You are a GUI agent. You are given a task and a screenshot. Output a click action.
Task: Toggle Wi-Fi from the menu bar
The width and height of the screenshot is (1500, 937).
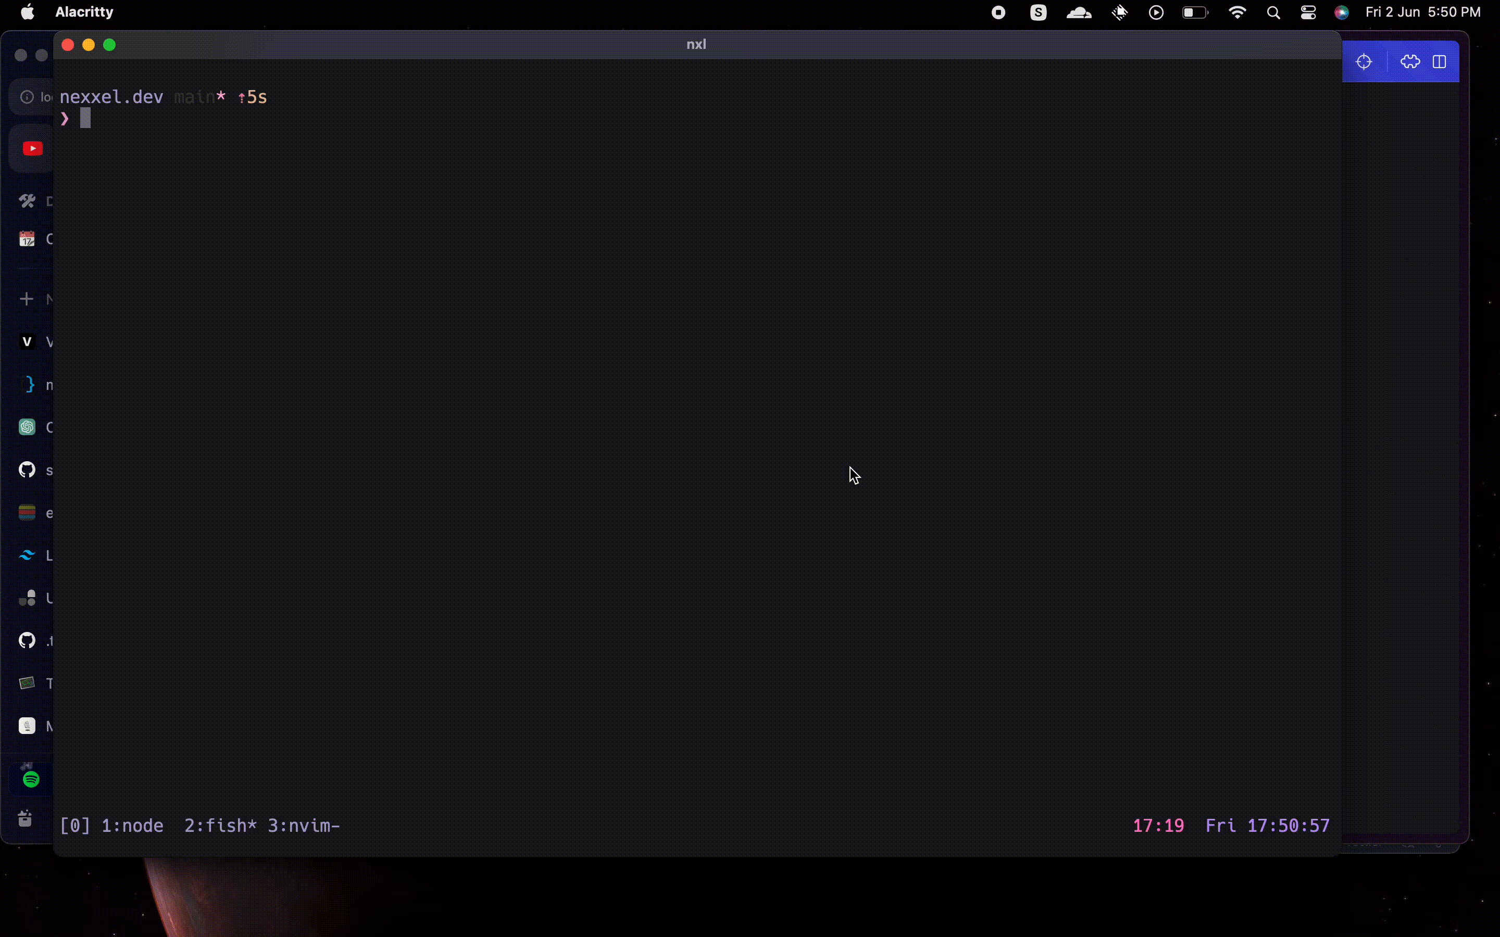coord(1237,12)
